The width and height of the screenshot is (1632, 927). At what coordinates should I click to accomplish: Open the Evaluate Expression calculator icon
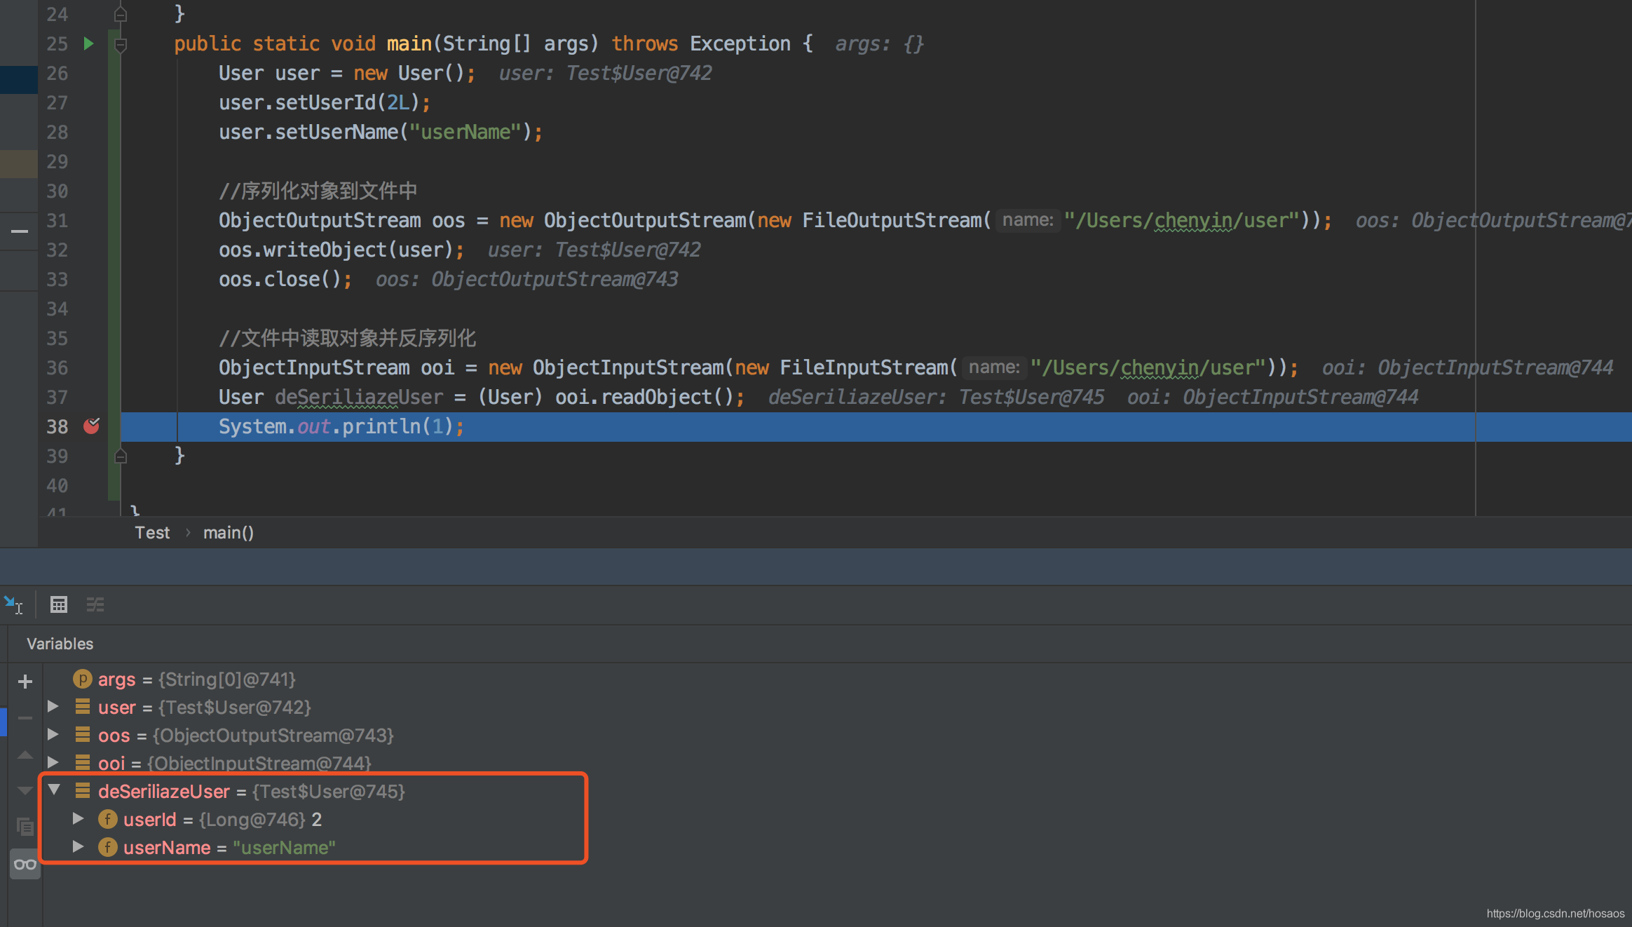59,604
